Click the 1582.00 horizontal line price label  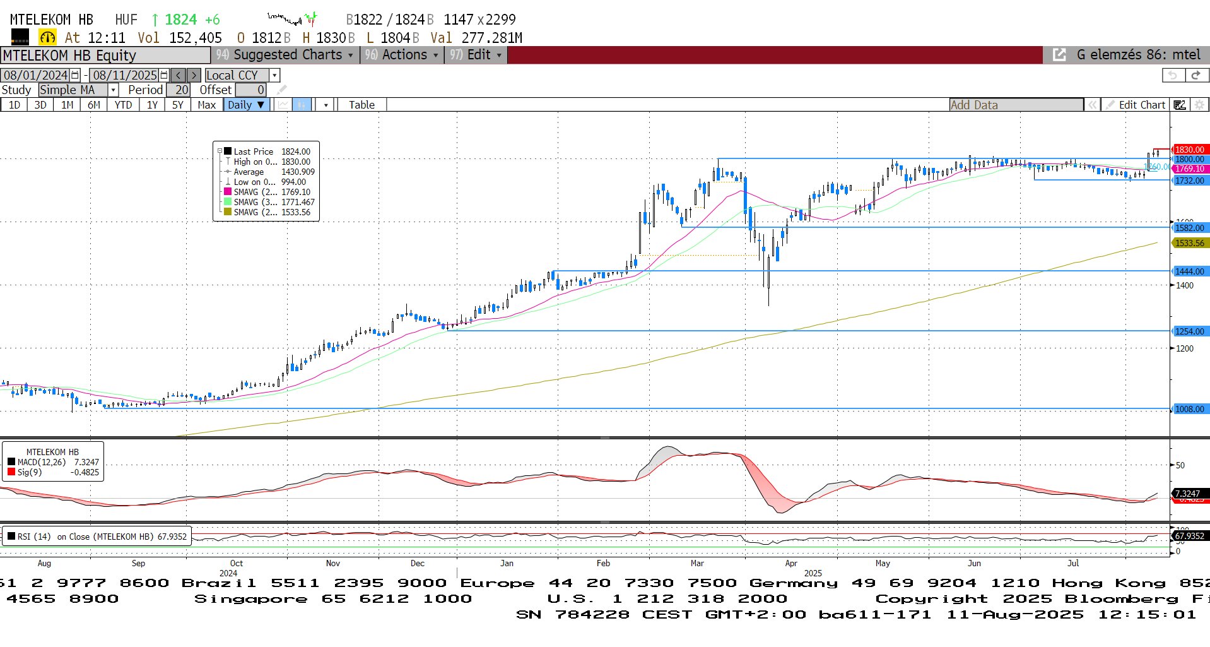[1190, 228]
